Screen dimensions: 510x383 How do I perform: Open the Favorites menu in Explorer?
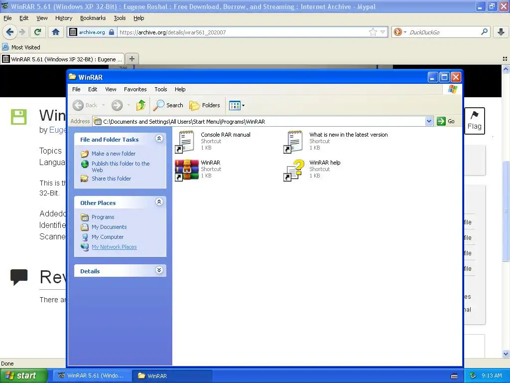135,89
